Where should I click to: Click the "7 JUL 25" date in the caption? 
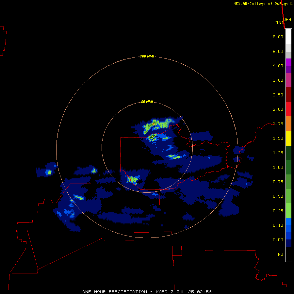point(182,292)
